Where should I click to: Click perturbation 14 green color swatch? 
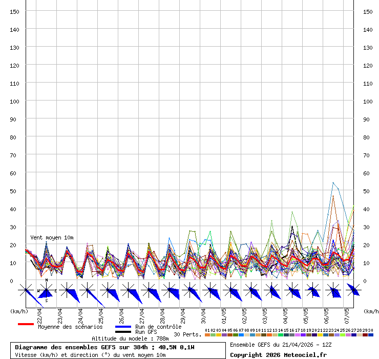[280, 335]
